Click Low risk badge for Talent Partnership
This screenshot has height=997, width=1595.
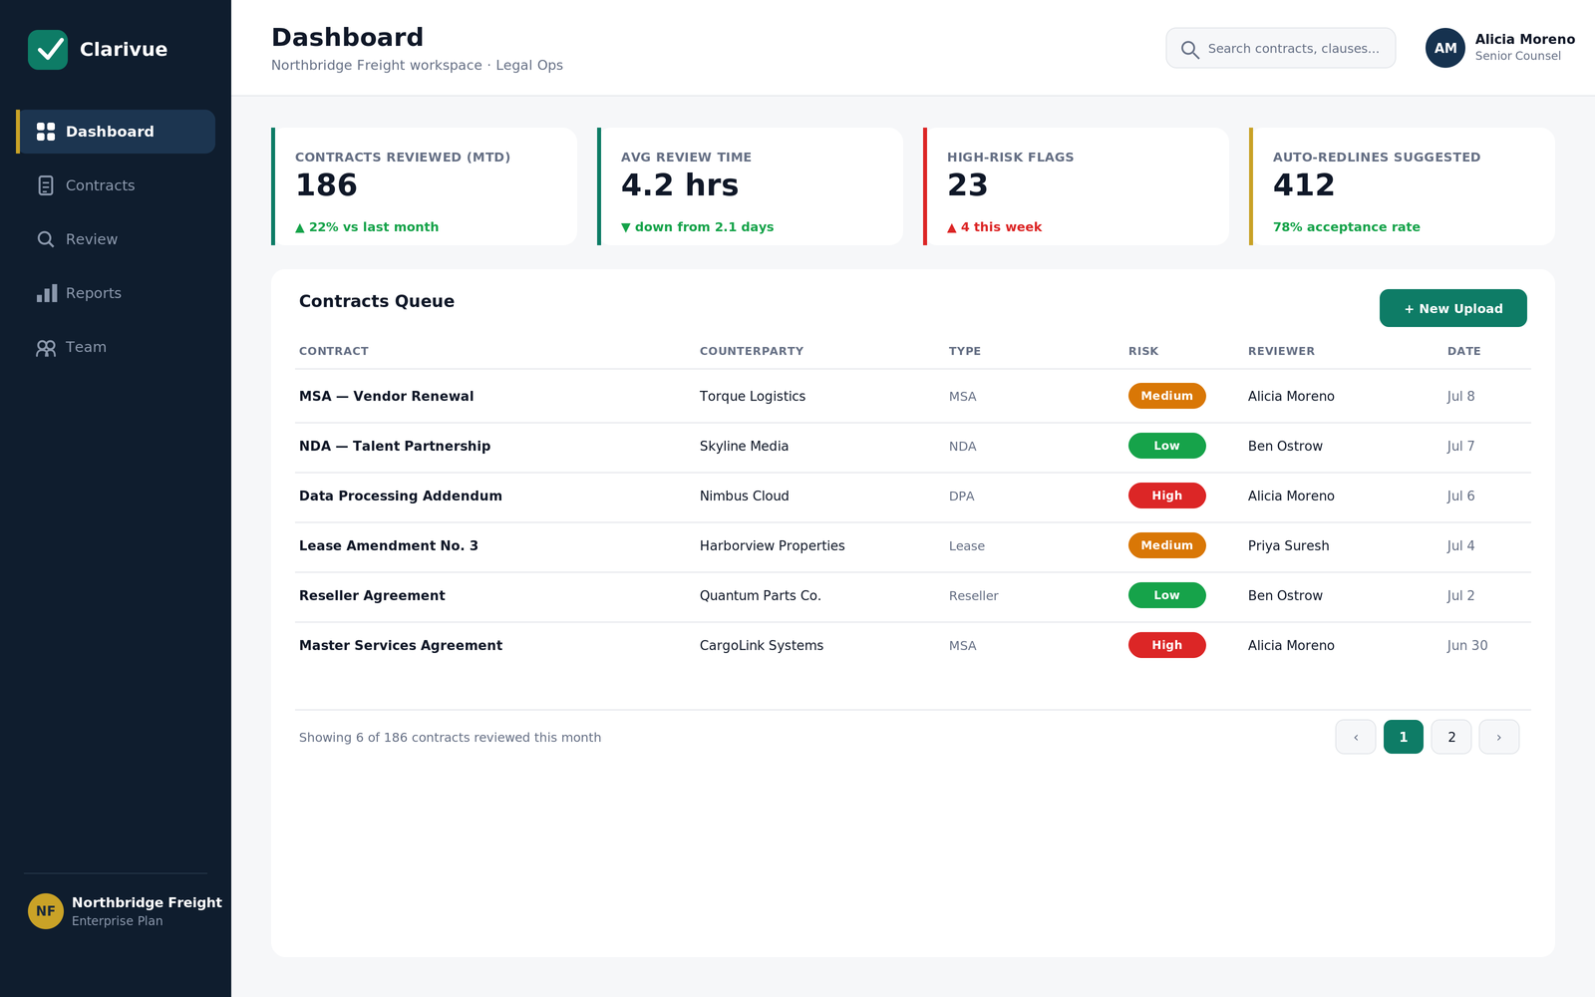(x=1167, y=446)
